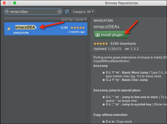Click the search magnifier icon in search field
Image resolution: width=167 pixels, height=124 pixels.
pyautogui.click(x=7, y=11)
